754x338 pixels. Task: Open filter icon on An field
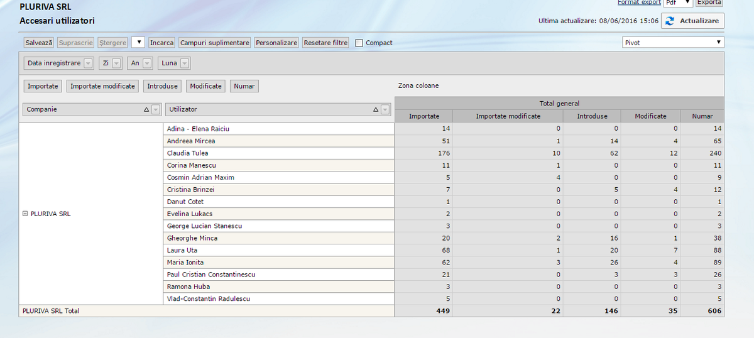[147, 63]
